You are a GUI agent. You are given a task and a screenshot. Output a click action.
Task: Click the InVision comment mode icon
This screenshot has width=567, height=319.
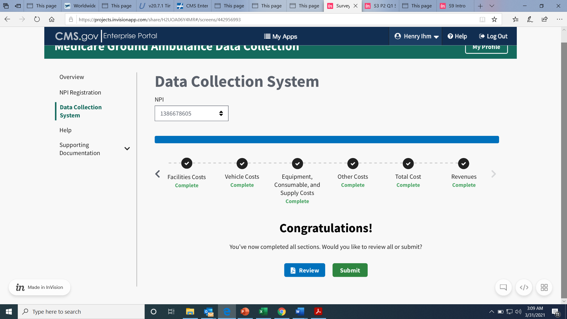503,287
